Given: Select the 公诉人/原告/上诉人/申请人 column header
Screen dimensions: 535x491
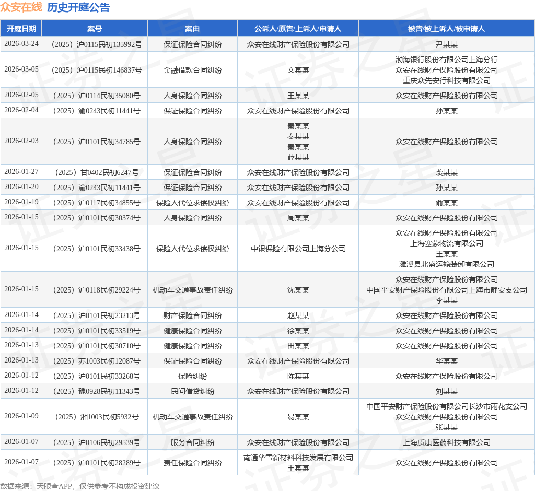Looking at the screenshot, I should click(x=298, y=29).
